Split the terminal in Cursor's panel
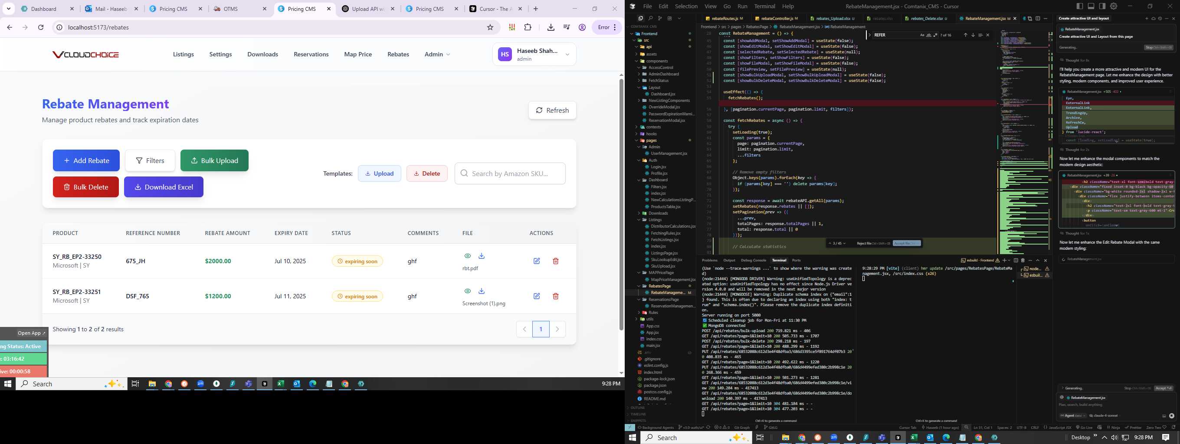 point(1016,261)
